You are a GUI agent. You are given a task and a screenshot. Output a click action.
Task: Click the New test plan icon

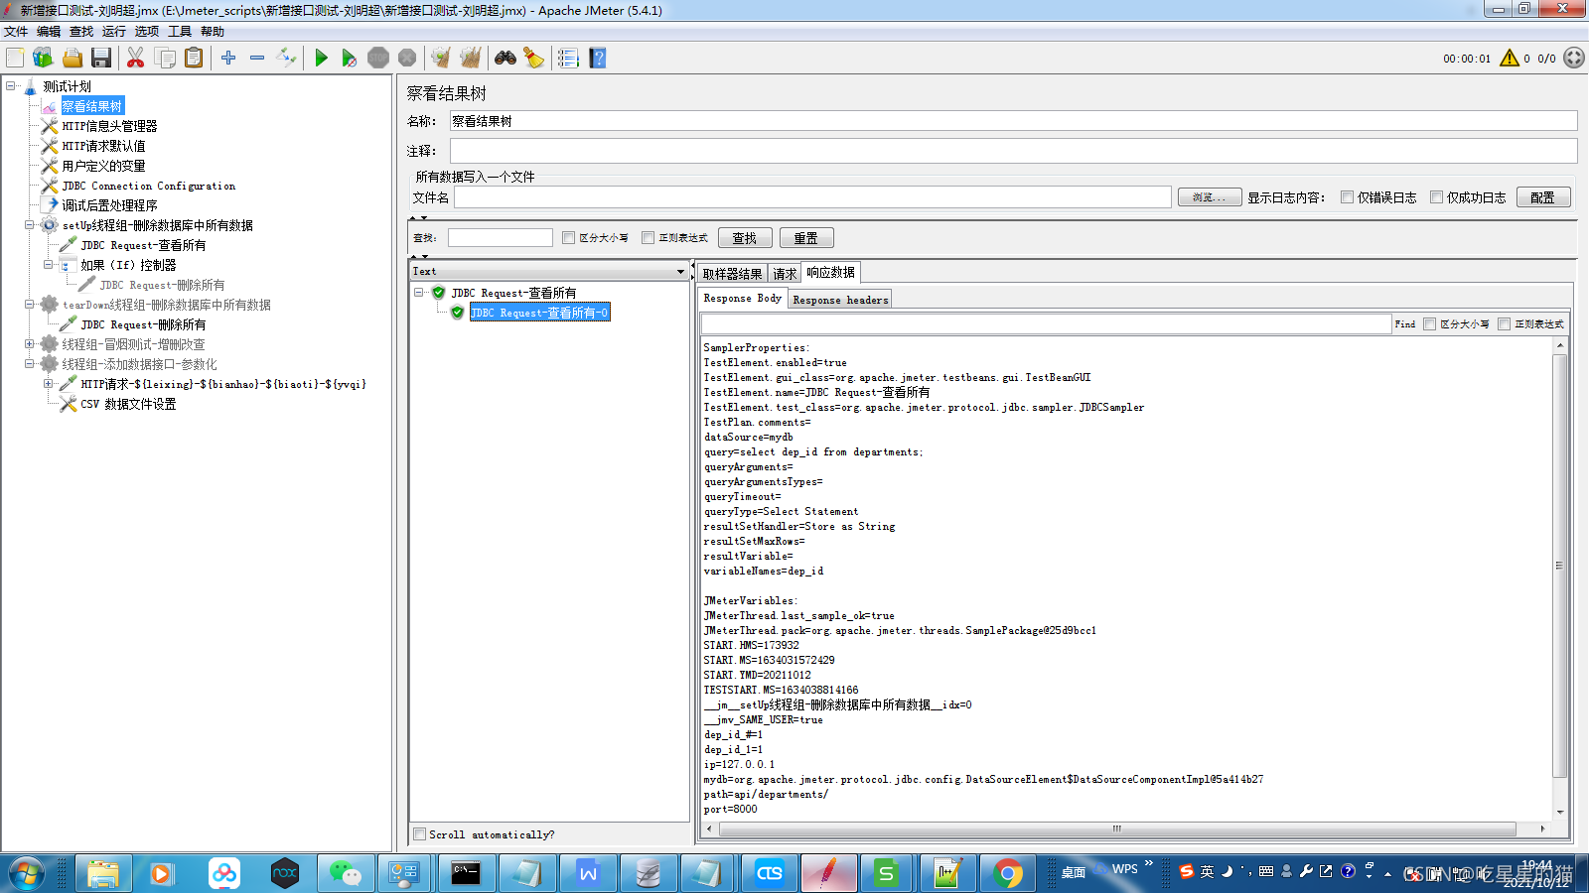click(15, 58)
